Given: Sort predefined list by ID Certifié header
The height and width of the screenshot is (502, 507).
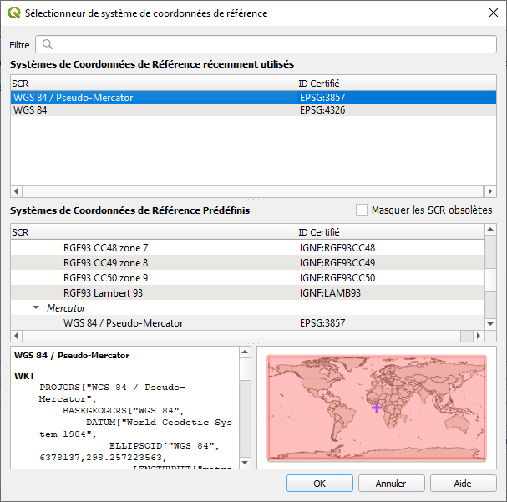Looking at the screenshot, I should point(391,232).
